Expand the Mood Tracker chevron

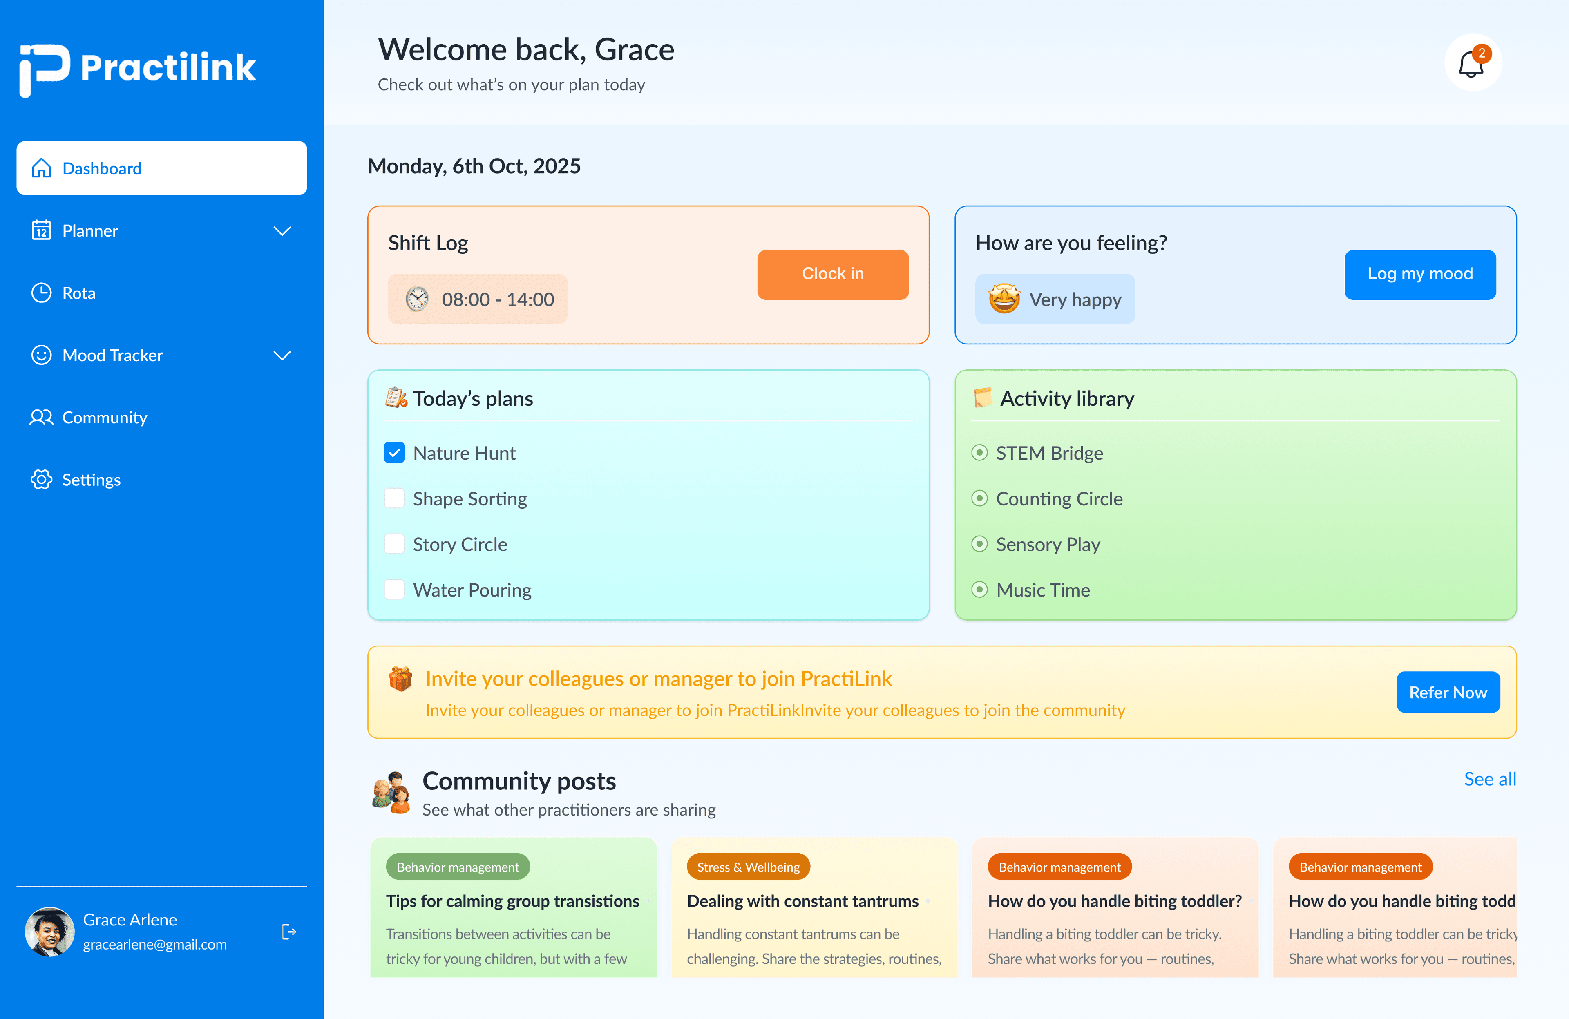pyautogui.click(x=282, y=355)
